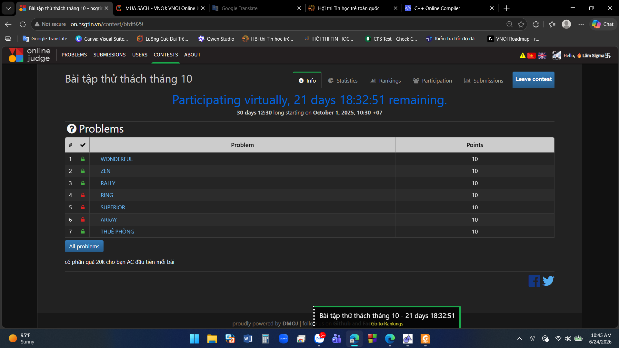Switch to Participation tab
The image size is (619, 348).
(432, 81)
